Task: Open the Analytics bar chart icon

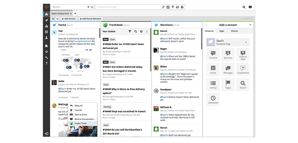Action: (x=46, y=26)
